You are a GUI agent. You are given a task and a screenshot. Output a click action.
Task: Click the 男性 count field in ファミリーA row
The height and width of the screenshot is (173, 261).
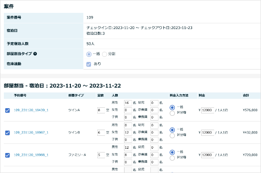128,147
